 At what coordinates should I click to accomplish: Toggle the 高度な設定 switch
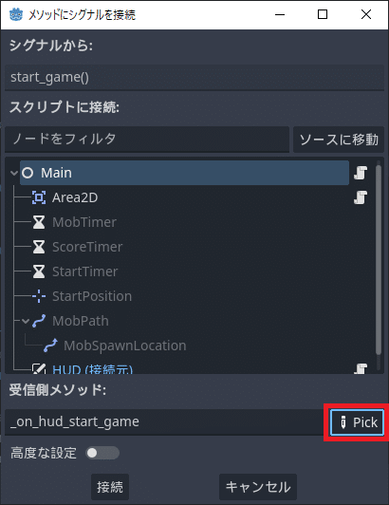click(102, 453)
